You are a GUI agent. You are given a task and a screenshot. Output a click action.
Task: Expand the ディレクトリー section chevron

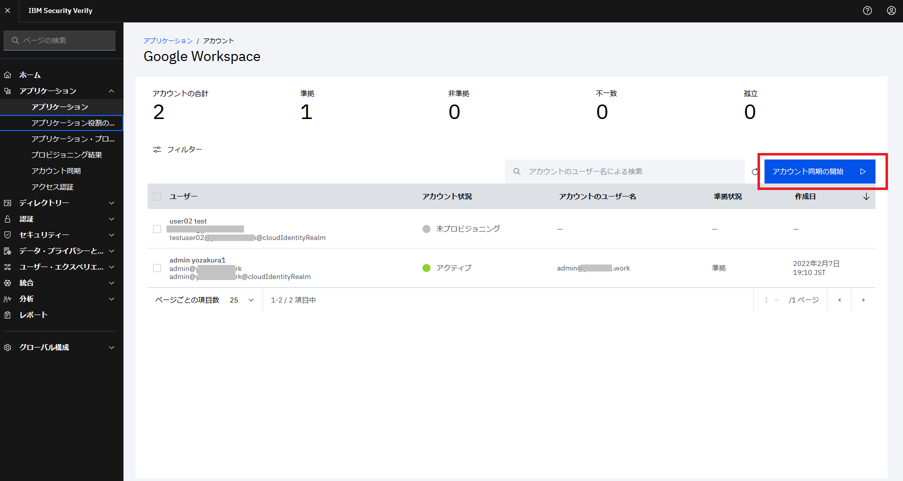(111, 203)
